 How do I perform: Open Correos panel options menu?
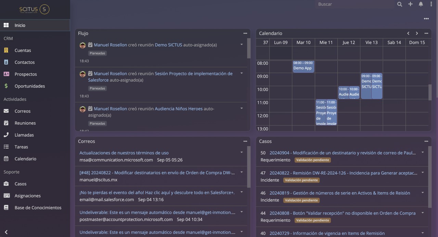[245, 141]
